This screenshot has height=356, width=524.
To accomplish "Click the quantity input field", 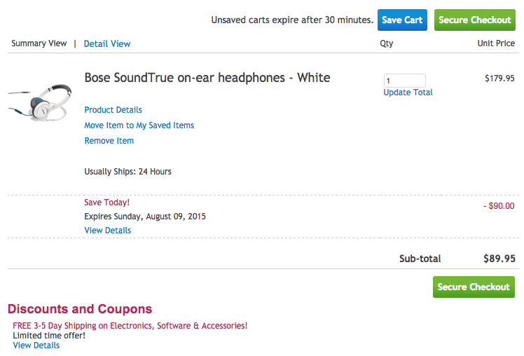I will [404, 81].
